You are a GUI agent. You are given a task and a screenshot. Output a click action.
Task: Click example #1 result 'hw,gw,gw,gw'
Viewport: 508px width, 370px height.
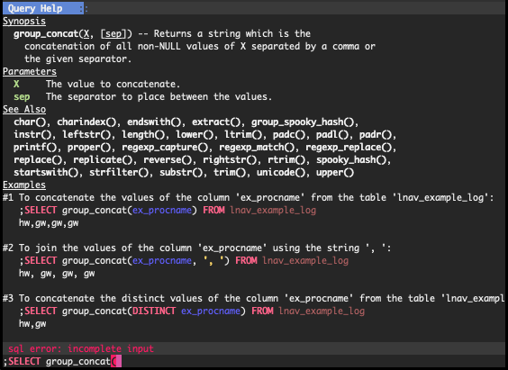coord(49,223)
